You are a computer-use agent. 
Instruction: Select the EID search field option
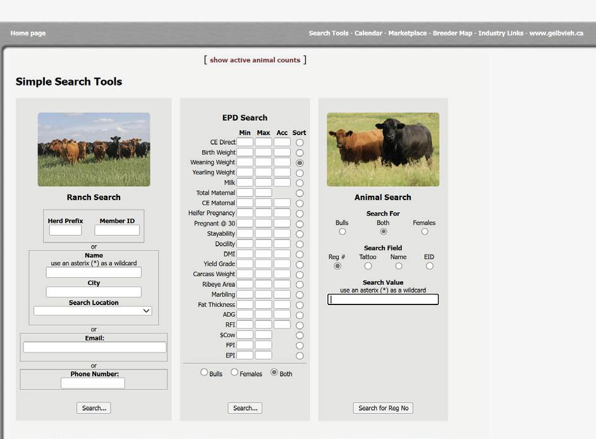pos(430,266)
